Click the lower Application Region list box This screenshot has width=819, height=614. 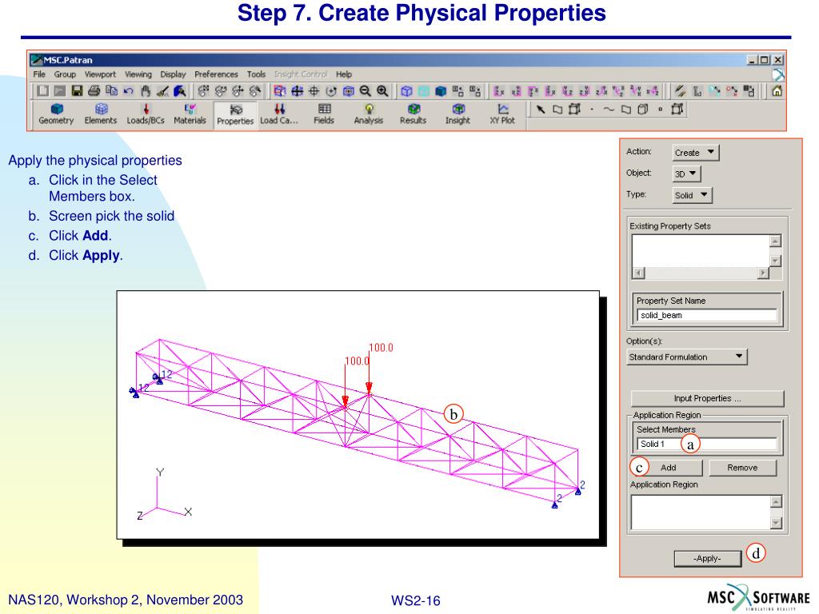(x=701, y=512)
